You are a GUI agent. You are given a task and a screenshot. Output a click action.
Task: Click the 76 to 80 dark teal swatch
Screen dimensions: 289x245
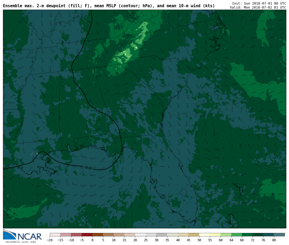269,235
